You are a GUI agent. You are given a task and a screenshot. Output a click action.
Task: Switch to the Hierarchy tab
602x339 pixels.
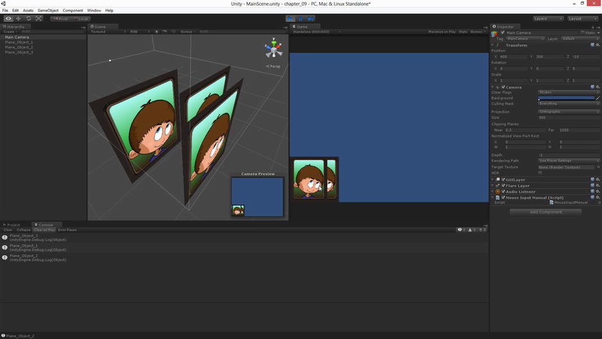[14, 27]
